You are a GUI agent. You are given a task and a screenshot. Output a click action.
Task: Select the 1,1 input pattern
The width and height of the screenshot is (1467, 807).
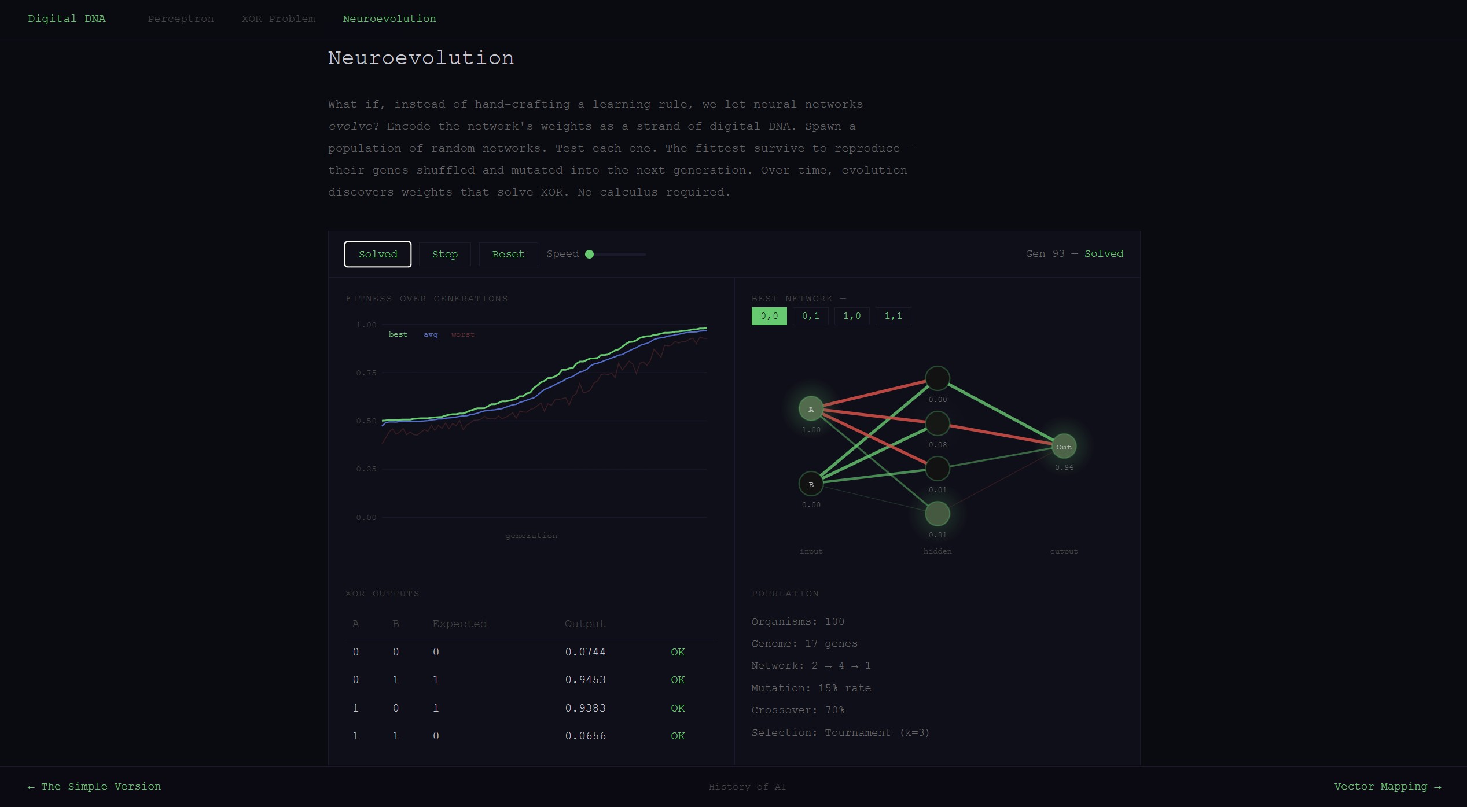(x=893, y=316)
